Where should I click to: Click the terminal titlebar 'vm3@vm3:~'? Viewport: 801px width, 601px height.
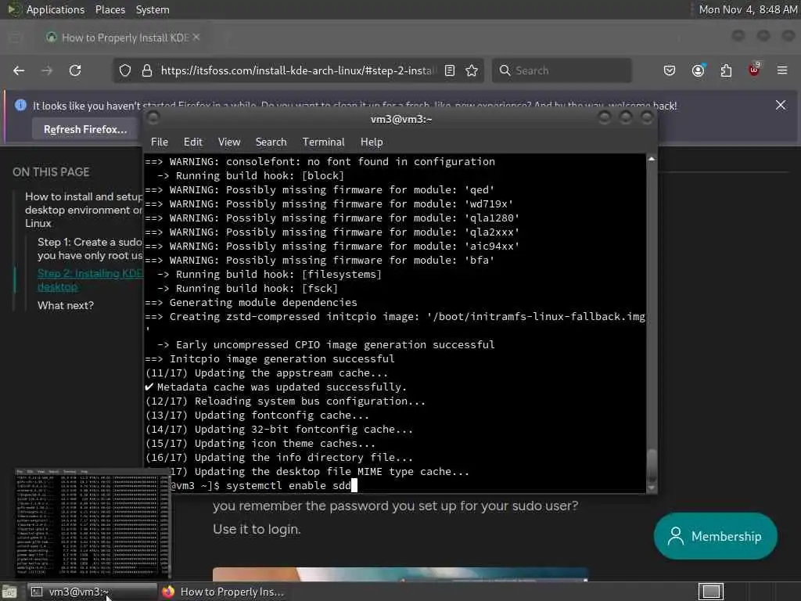tap(401, 119)
